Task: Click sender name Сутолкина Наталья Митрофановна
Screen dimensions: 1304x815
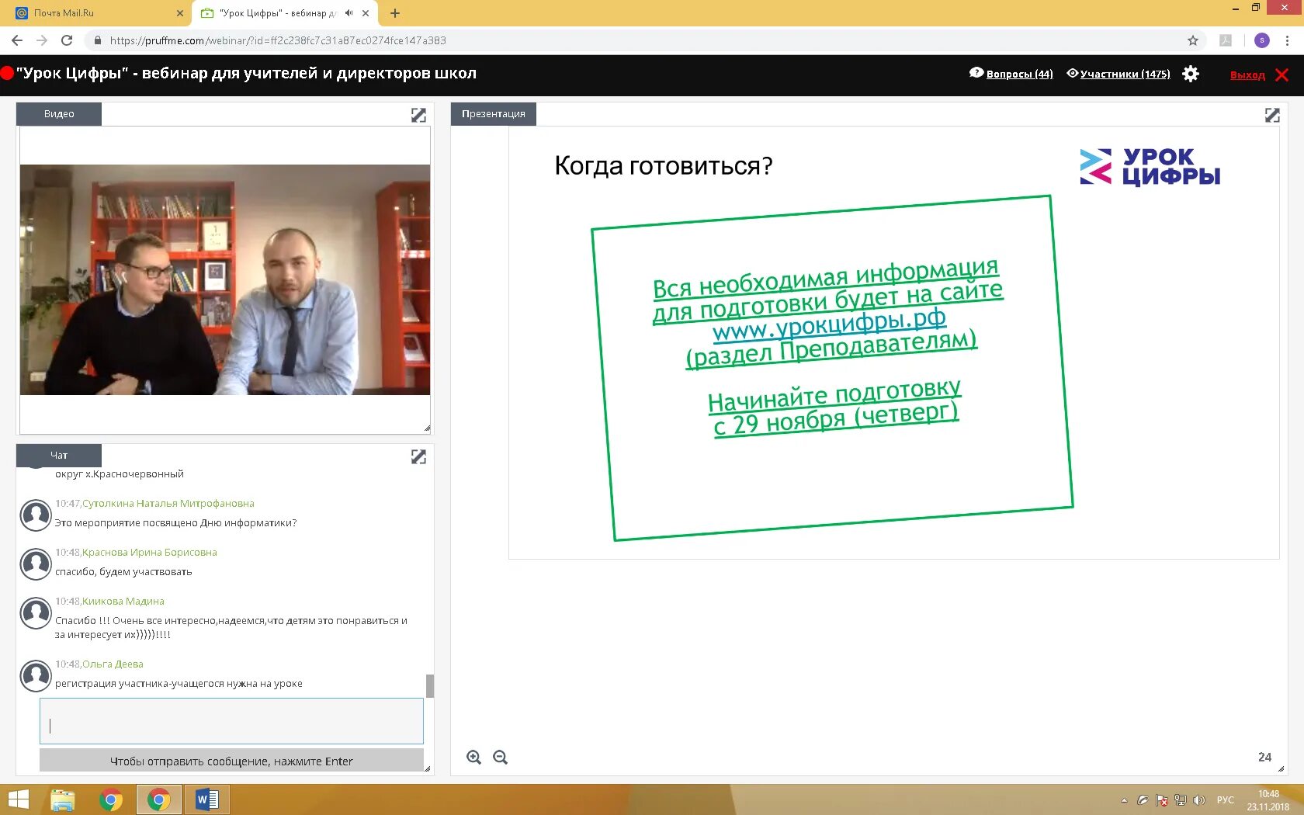Action: [168, 504]
